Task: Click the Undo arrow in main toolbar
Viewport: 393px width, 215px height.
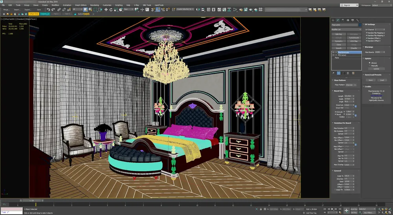Action: click(48, 9)
